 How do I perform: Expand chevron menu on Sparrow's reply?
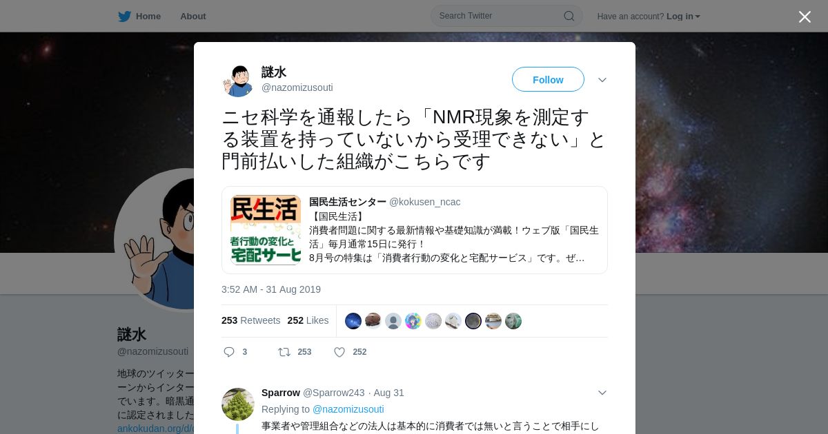(x=602, y=393)
